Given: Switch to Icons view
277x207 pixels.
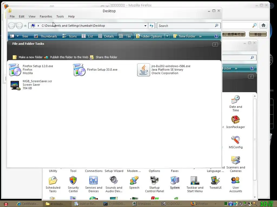Looking at the screenshot, I should click(x=70, y=36).
